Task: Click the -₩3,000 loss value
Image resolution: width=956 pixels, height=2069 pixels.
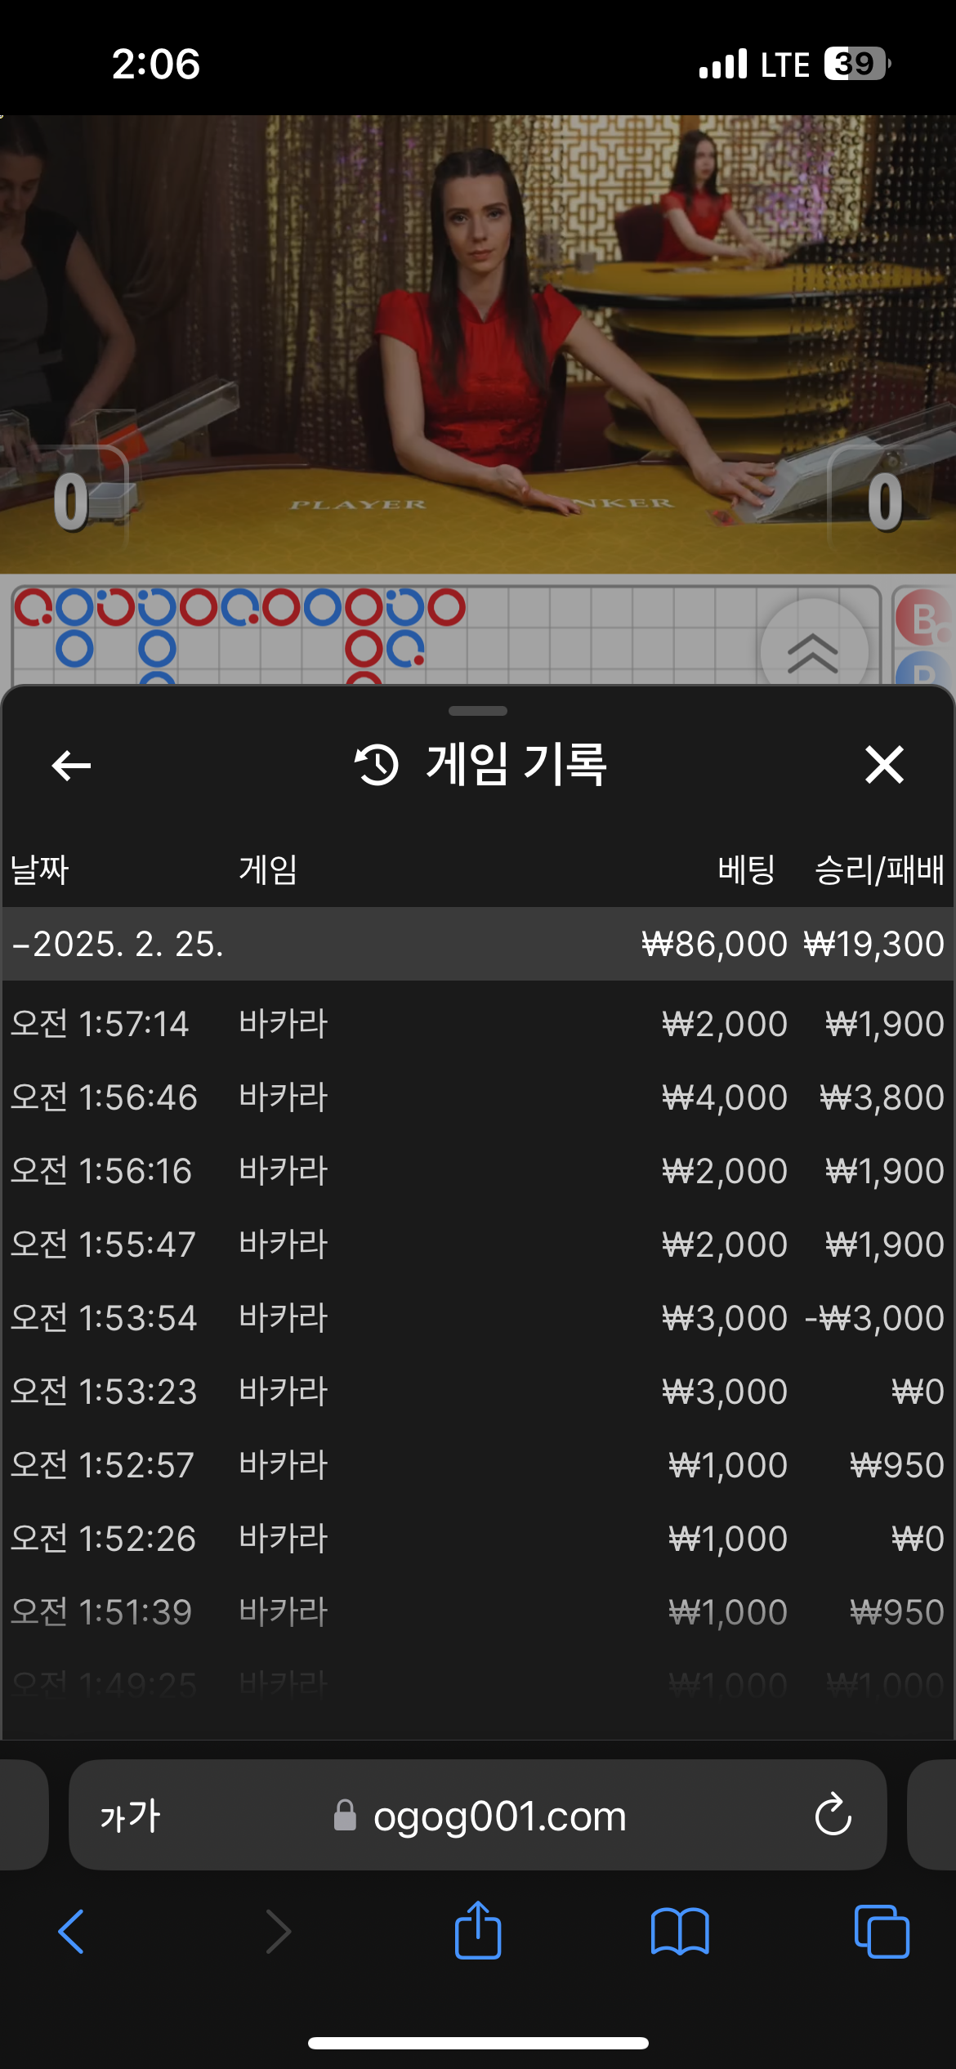Action: click(874, 1318)
